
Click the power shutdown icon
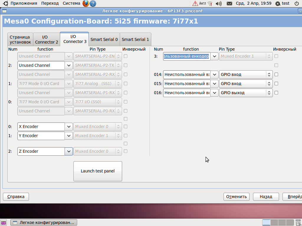click(297, 4)
